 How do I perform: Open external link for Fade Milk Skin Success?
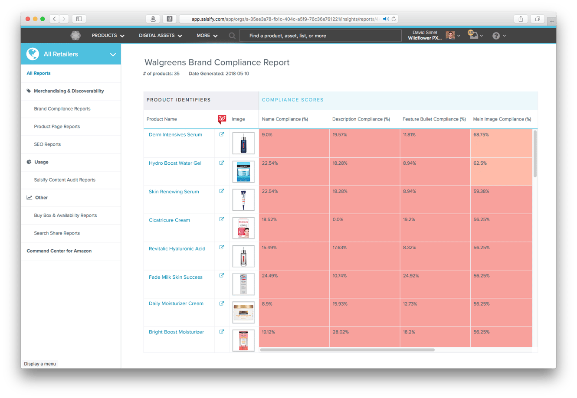pyautogui.click(x=222, y=276)
